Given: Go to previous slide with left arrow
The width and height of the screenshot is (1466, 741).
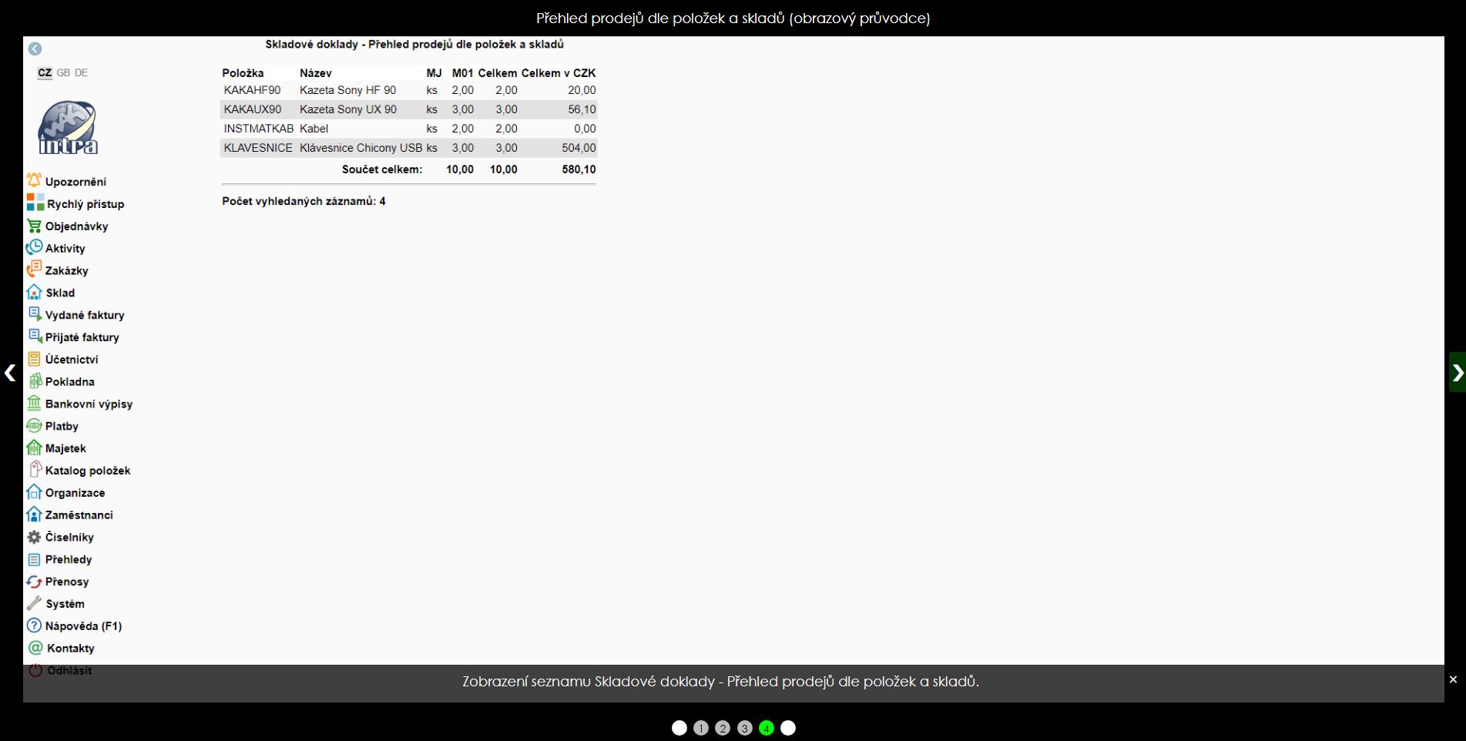Looking at the screenshot, I should click(x=10, y=373).
